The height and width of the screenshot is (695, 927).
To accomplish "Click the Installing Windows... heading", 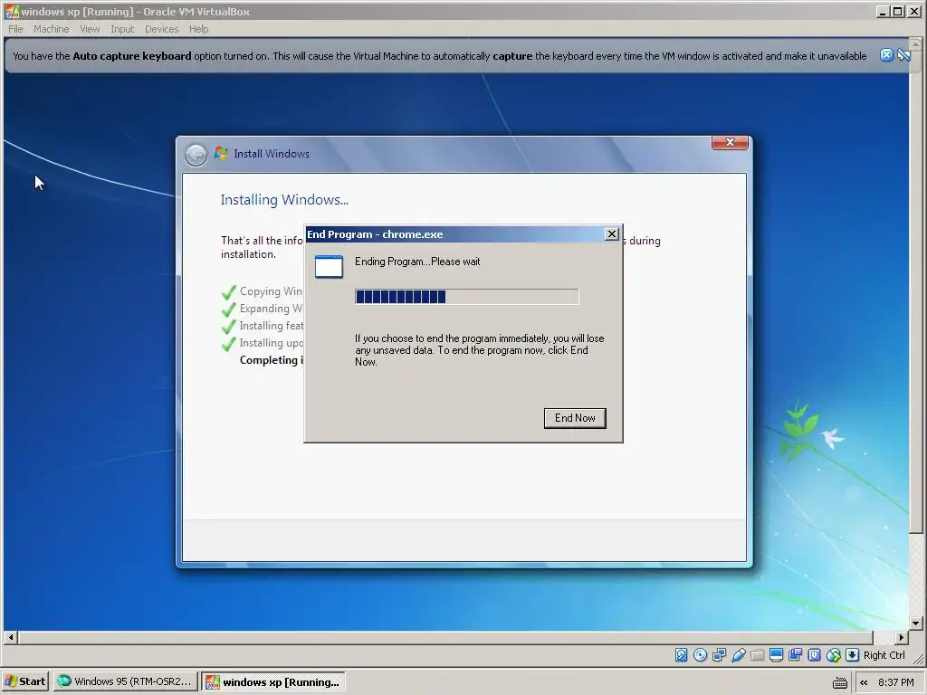I will pyautogui.click(x=284, y=200).
